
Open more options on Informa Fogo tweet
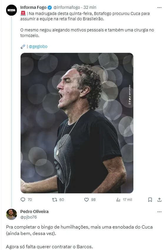(159, 8)
